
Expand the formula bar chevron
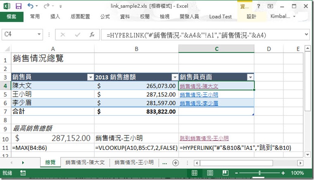point(307,34)
